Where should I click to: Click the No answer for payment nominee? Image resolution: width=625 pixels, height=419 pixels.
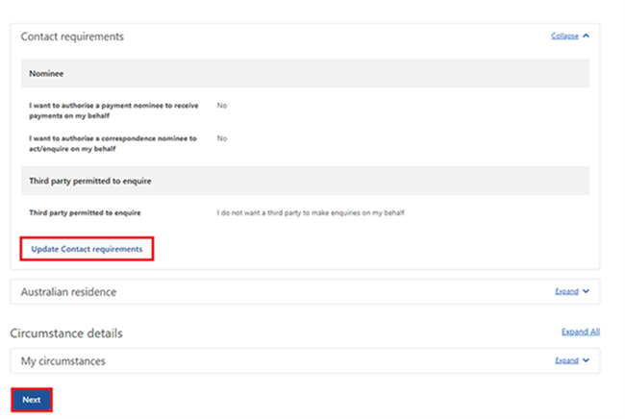(x=221, y=106)
